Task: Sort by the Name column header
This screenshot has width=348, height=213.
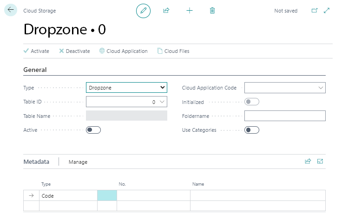Action: pos(198,184)
